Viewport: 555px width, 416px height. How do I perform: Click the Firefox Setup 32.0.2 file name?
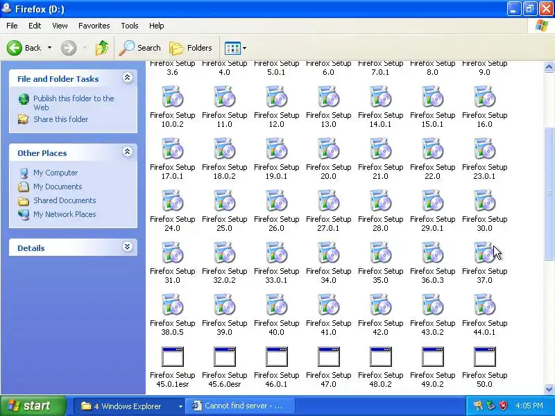tap(224, 275)
